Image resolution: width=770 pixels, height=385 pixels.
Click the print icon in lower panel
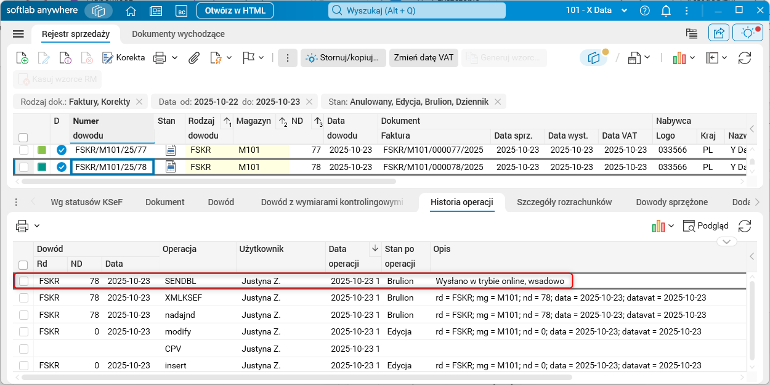[x=22, y=226]
